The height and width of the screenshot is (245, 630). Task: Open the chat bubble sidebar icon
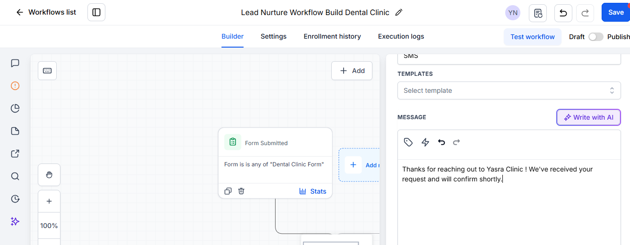15,63
